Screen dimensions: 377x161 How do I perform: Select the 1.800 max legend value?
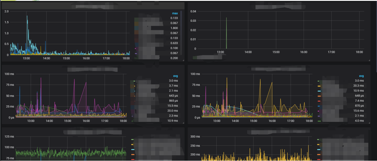pyautogui.click(x=174, y=28)
